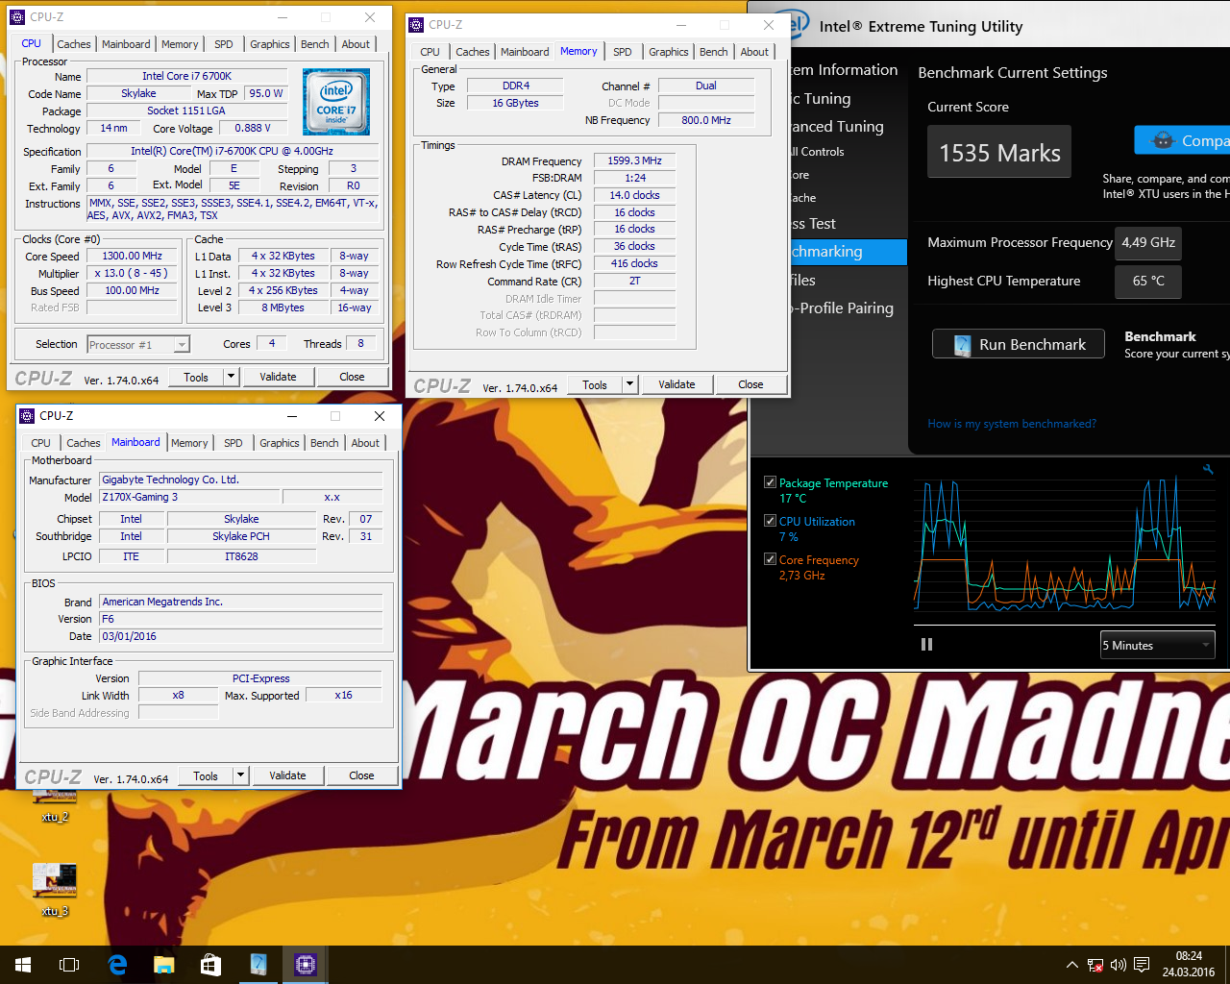The width and height of the screenshot is (1230, 984).
Task: Click the Core Speed 1300.00 MHz value
Action: 133,256
